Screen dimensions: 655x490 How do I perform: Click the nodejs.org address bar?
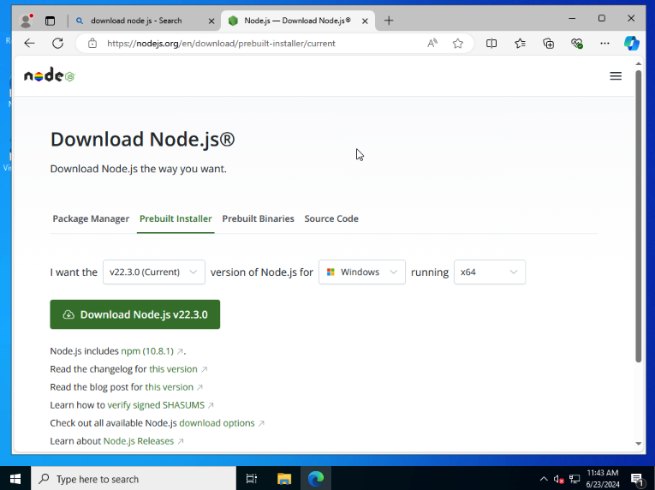pos(221,44)
